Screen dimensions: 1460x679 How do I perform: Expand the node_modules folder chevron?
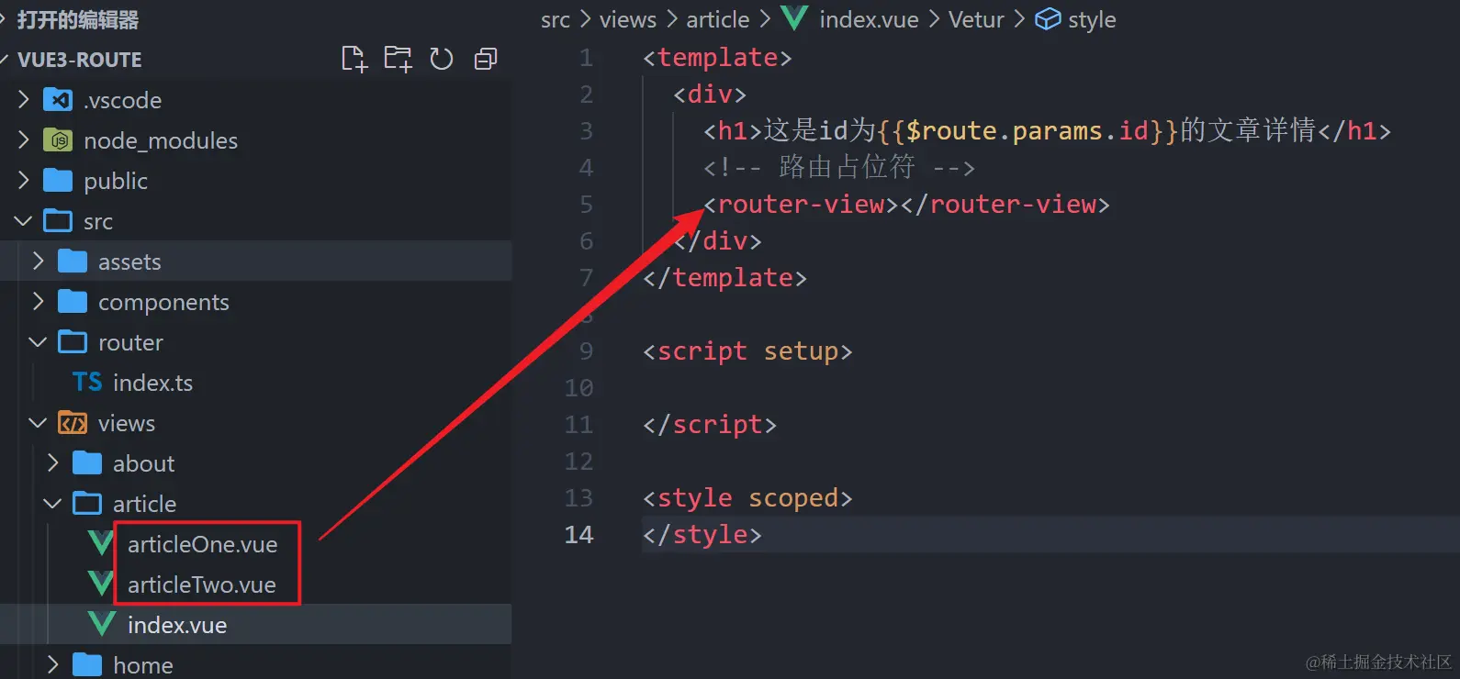[24, 139]
